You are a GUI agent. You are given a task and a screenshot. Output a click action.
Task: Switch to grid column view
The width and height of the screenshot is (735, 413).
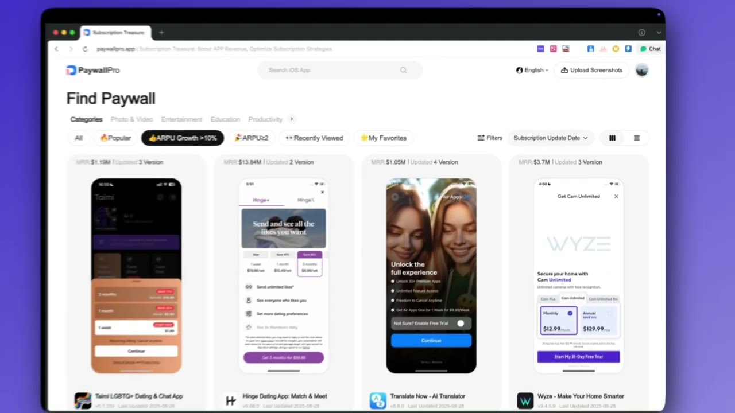coord(612,138)
